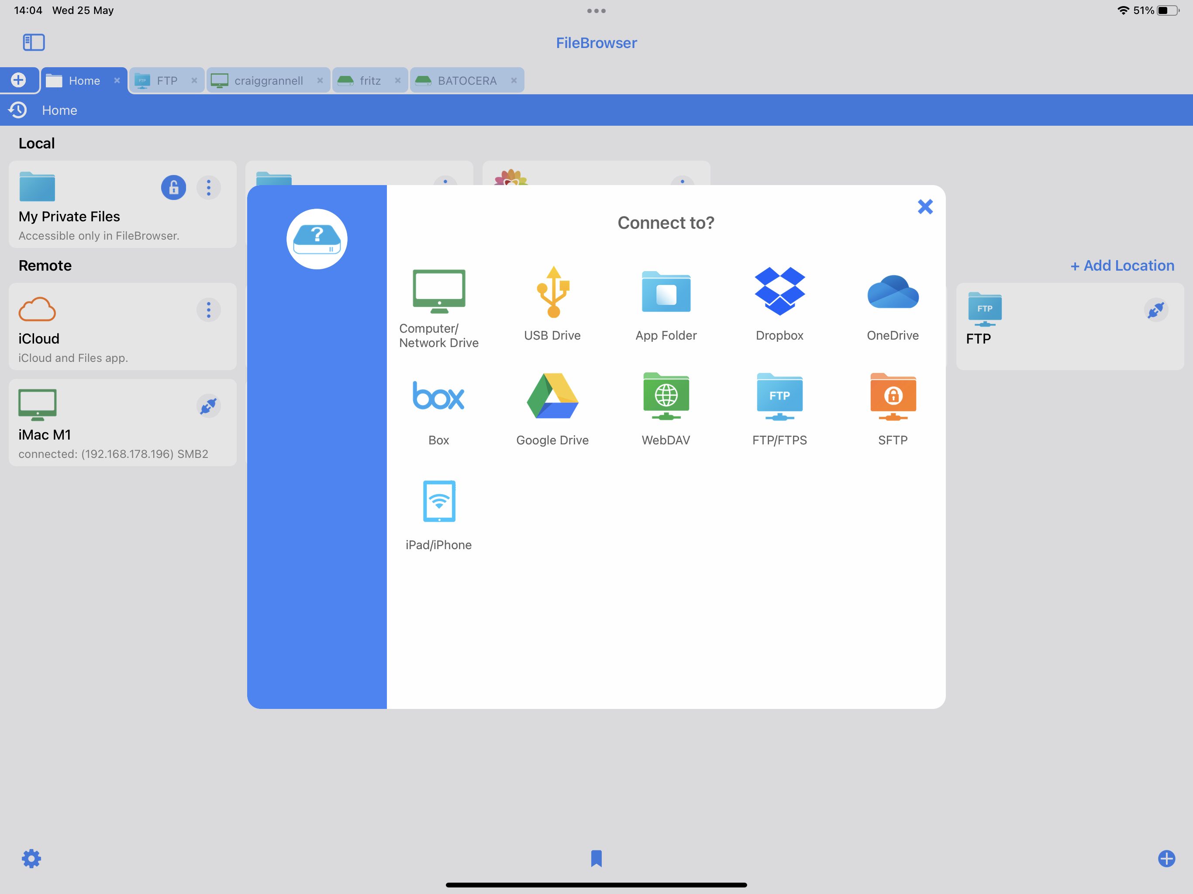Select App Folder option
The height and width of the screenshot is (894, 1193).
666,305
